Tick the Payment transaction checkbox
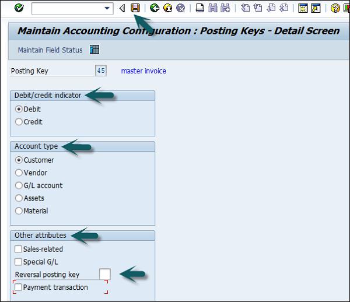350x302 pixels. 19,287
